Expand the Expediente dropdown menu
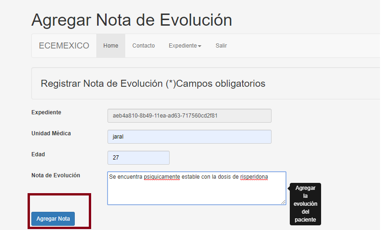The image size is (387, 230). [x=185, y=46]
